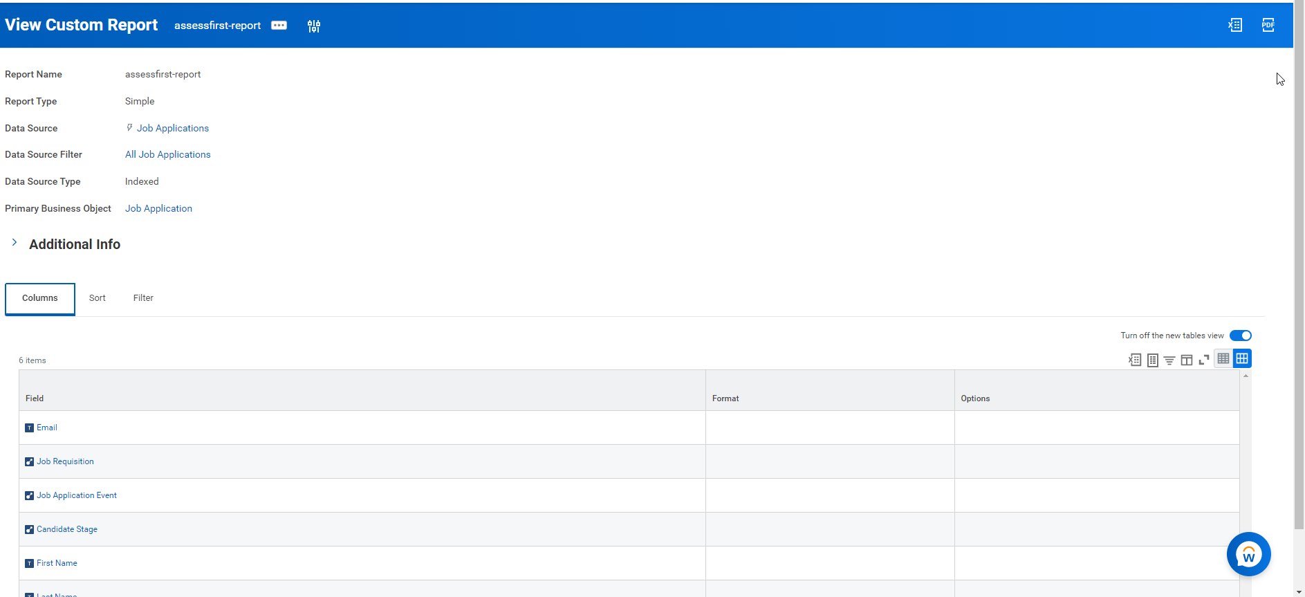The height and width of the screenshot is (597, 1305).
Task: Open the table worksheet export icon
Action: pos(1152,360)
